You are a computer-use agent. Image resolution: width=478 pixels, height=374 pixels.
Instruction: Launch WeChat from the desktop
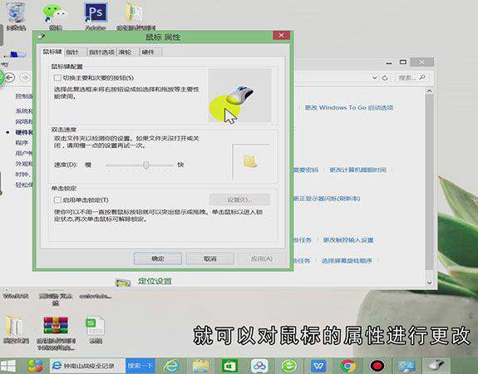coord(55,15)
